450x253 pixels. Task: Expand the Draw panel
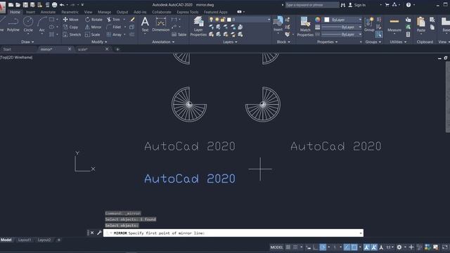point(27,42)
